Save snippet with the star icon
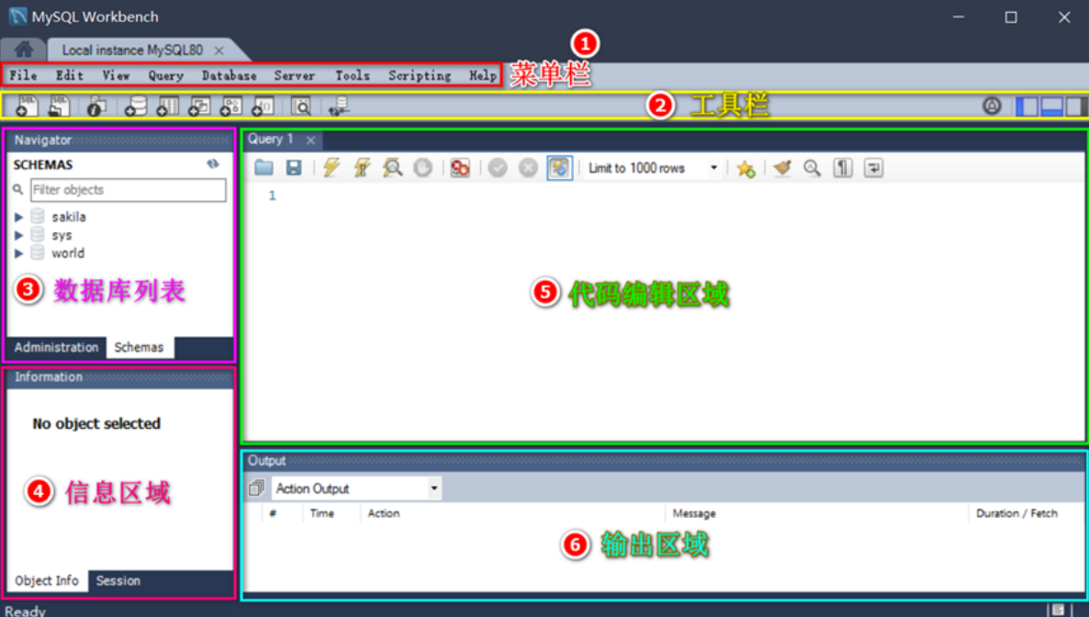 (746, 168)
